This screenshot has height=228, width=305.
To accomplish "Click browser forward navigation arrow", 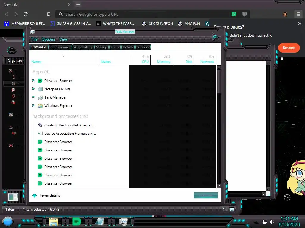I will coord(16,14).
